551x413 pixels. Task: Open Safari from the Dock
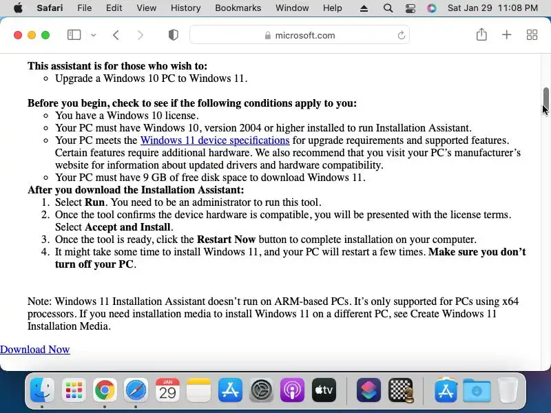point(136,390)
